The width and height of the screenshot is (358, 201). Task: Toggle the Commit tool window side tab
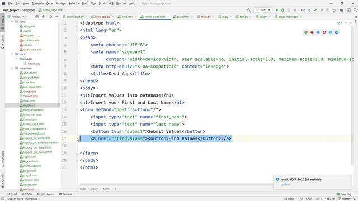pos(3,42)
